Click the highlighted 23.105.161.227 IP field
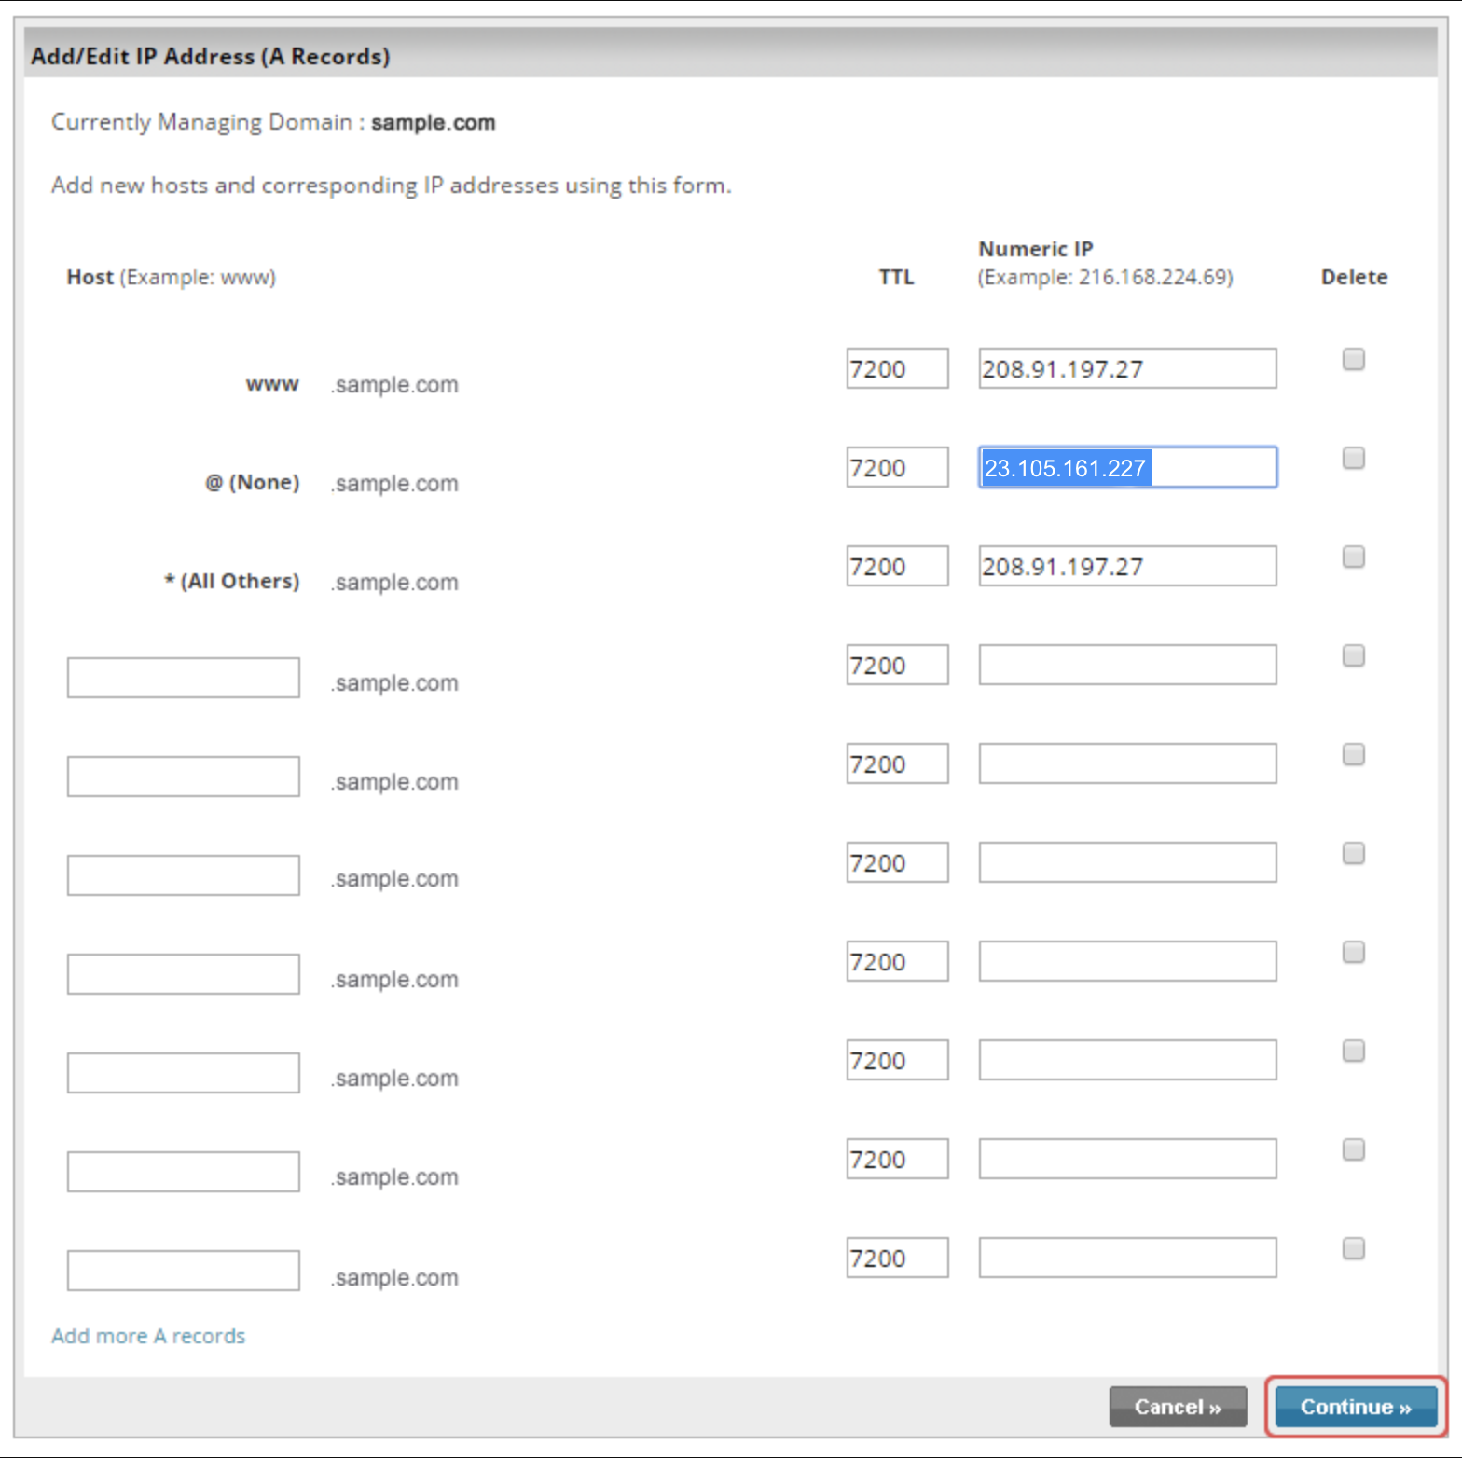1462x1458 pixels. coord(1126,468)
